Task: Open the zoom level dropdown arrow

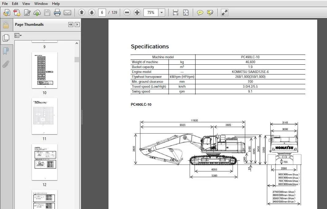Action: (x=162, y=13)
